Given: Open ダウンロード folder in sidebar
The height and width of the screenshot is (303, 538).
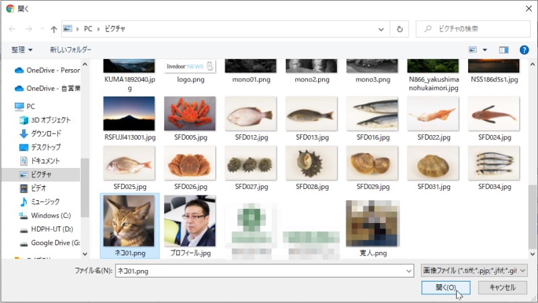Looking at the screenshot, I should [40, 134].
